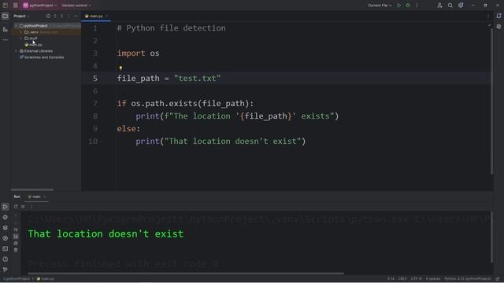The image size is (504, 283).
Task: Open Code With Me collaboration icon
Action: pyautogui.click(x=439, y=6)
